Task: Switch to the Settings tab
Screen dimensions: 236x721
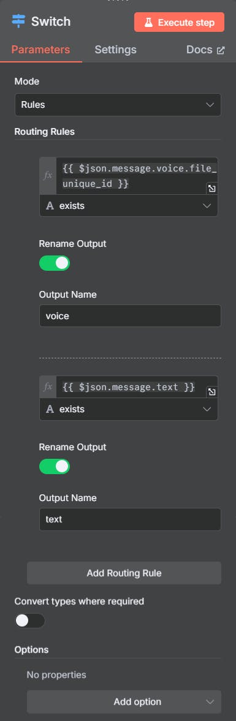Action: click(115, 50)
